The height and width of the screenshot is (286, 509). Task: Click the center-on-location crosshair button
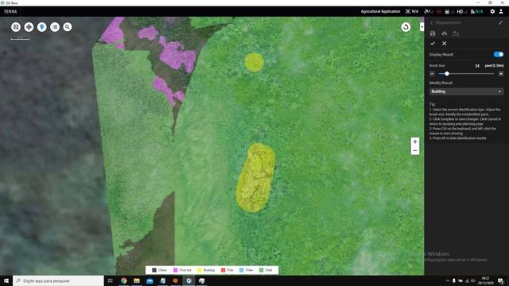[x=29, y=27]
